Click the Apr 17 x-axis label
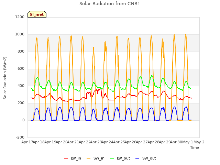Image resolution: width=220 pixels, height=165 pixels. click(27, 142)
